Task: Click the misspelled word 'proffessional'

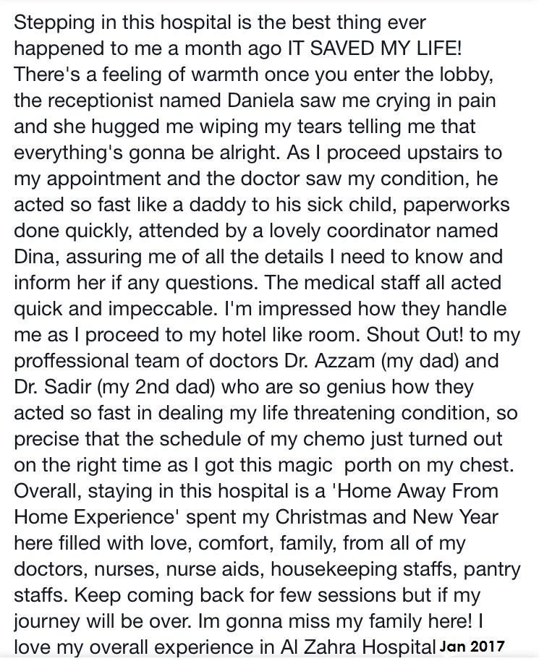Action: (x=72, y=360)
